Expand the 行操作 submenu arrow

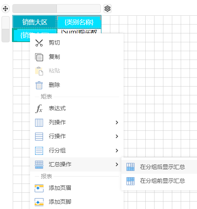(x=117, y=136)
